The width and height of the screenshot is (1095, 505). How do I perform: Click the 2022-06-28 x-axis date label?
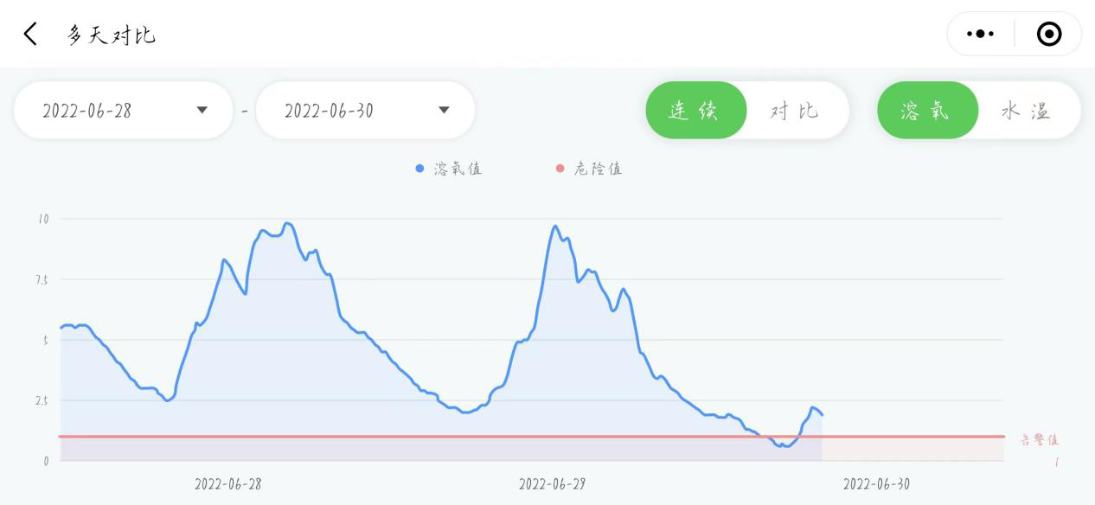[227, 484]
